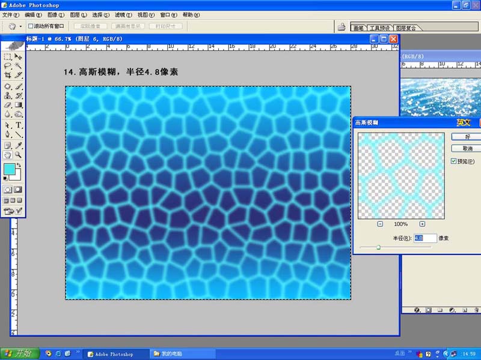
Task: Select the Lasso tool
Action: pos(8,66)
